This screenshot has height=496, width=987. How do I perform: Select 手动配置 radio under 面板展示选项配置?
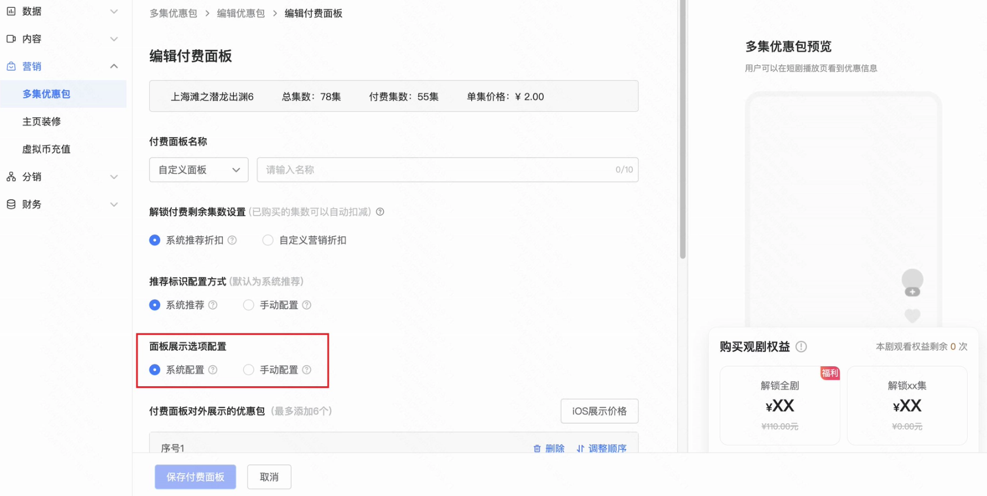(249, 370)
